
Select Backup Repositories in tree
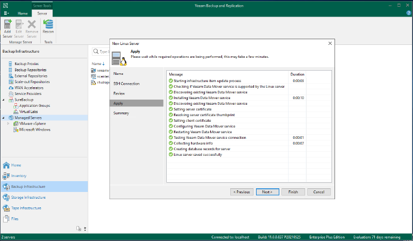tap(30, 70)
